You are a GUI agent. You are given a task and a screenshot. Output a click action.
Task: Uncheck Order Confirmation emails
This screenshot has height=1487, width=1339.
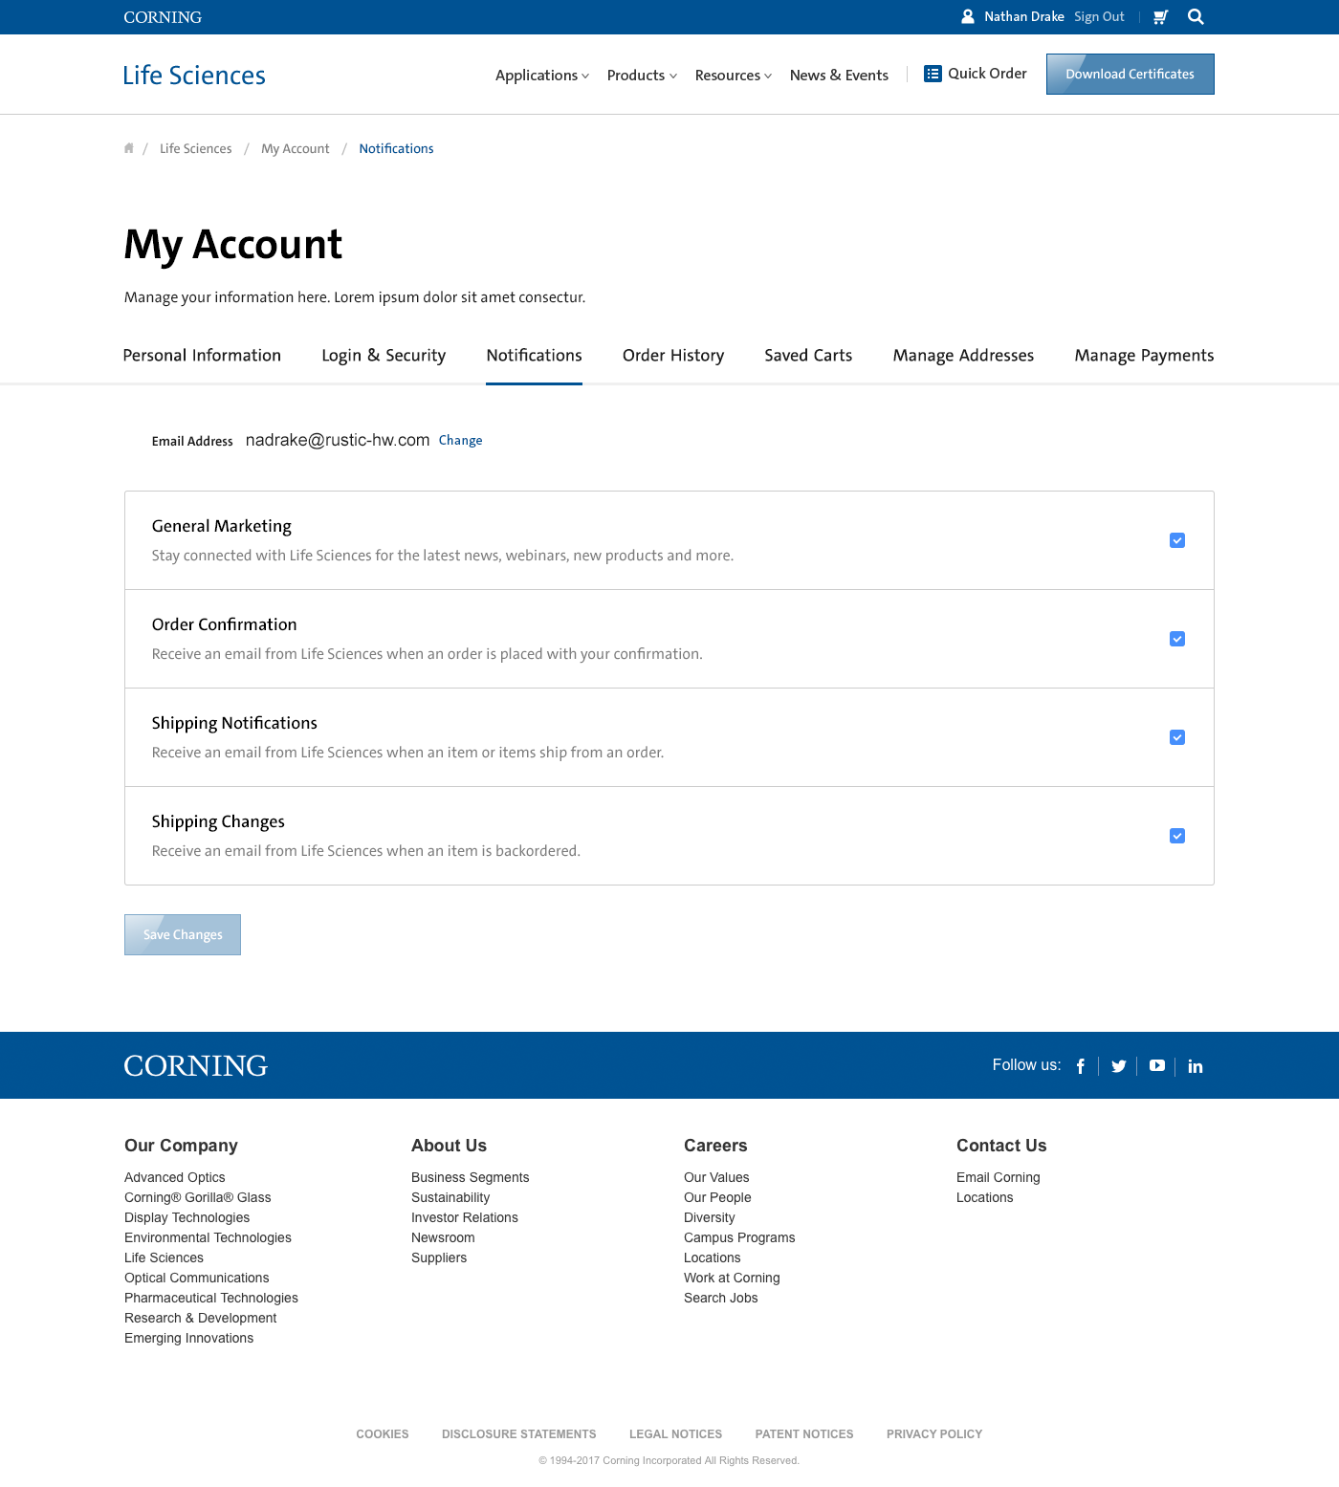click(x=1177, y=639)
